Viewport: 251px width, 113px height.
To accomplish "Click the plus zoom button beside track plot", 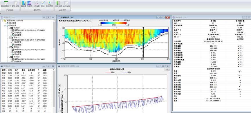I will point(59,85).
